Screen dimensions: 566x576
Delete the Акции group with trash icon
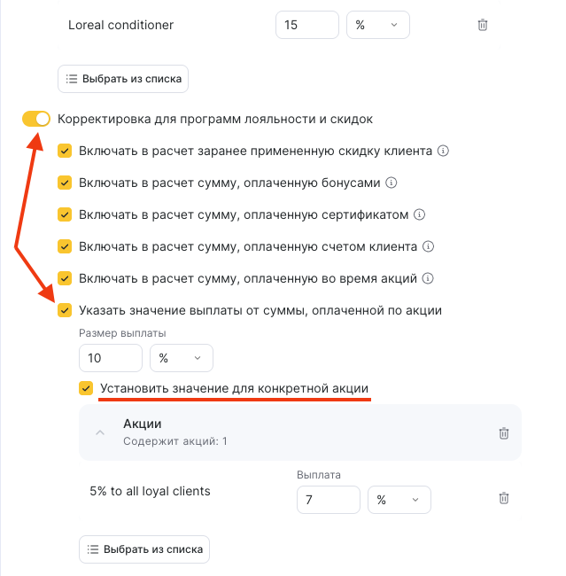(504, 433)
